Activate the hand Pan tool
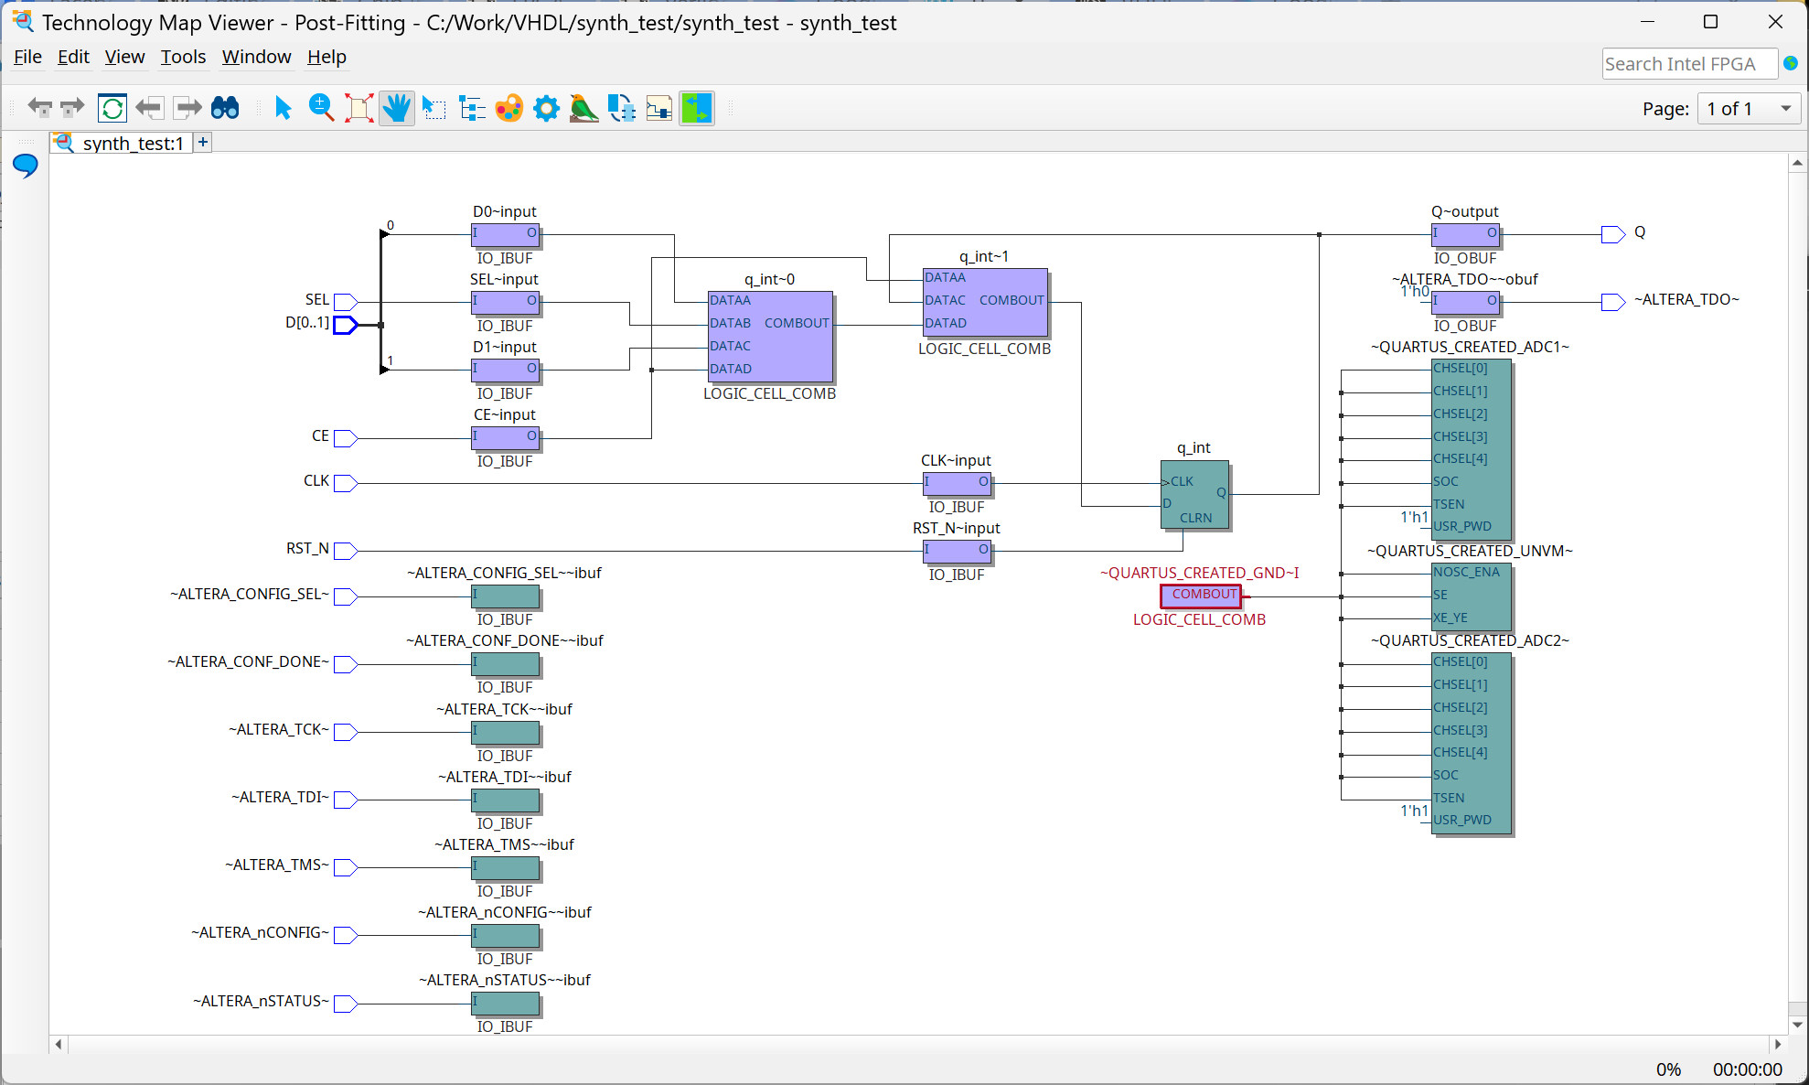The height and width of the screenshot is (1085, 1809). click(x=397, y=108)
